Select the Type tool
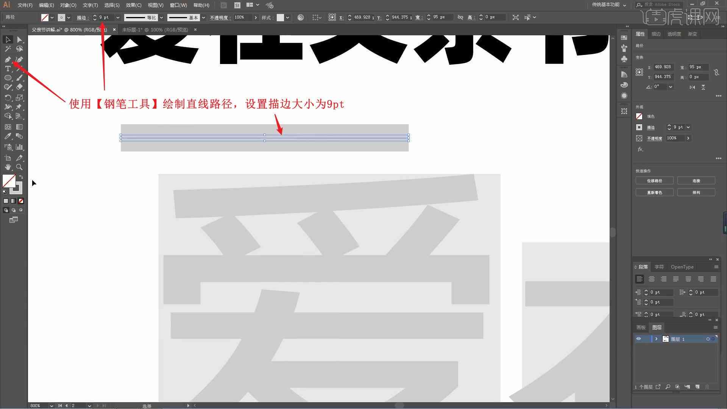Screen dimensions: 727x409 [x=8, y=69]
